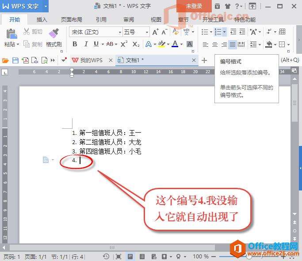Click the line spacing icon

(253, 45)
